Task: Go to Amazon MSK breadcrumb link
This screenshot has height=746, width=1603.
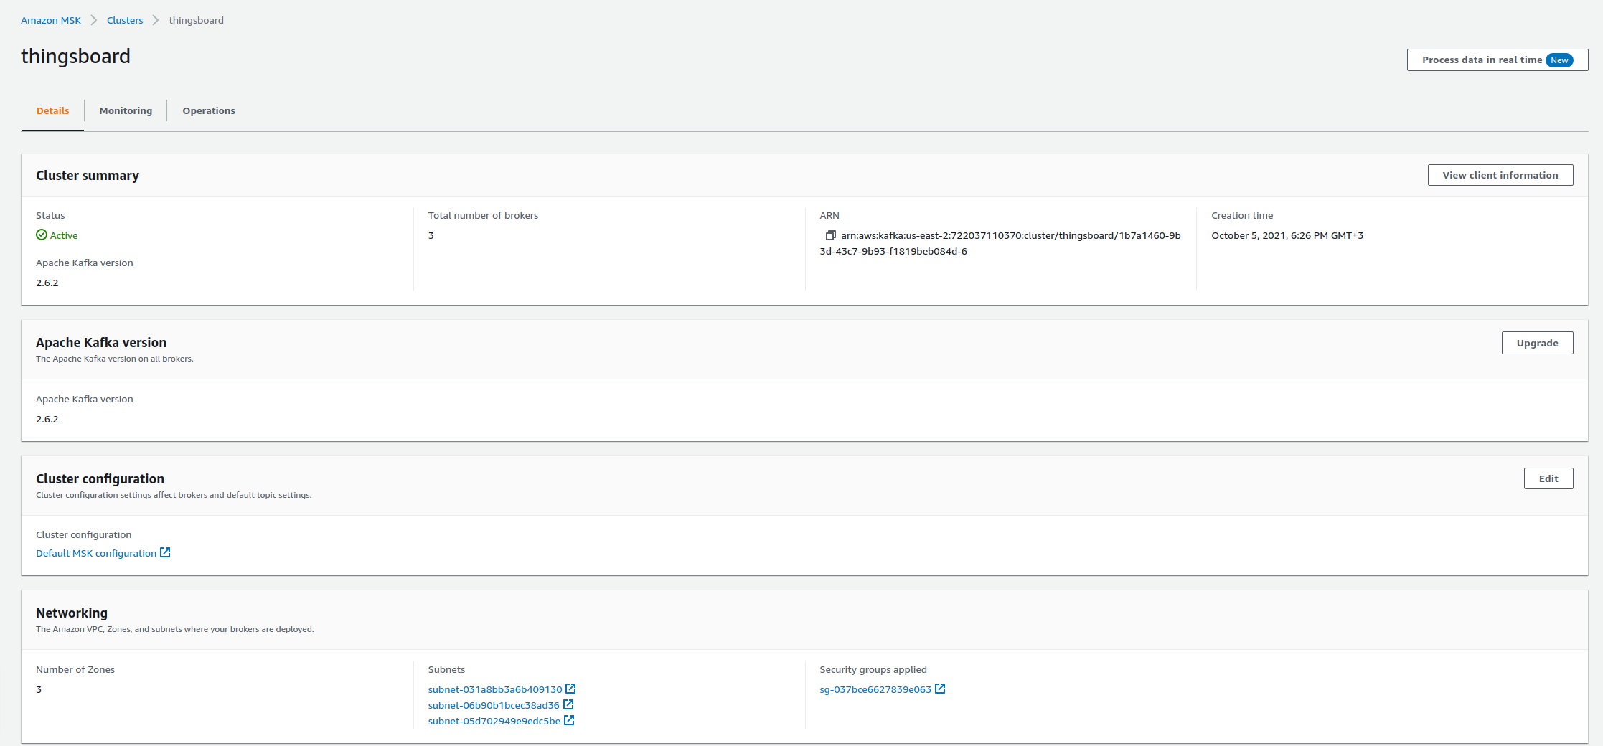Action: (x=51, y=20)
